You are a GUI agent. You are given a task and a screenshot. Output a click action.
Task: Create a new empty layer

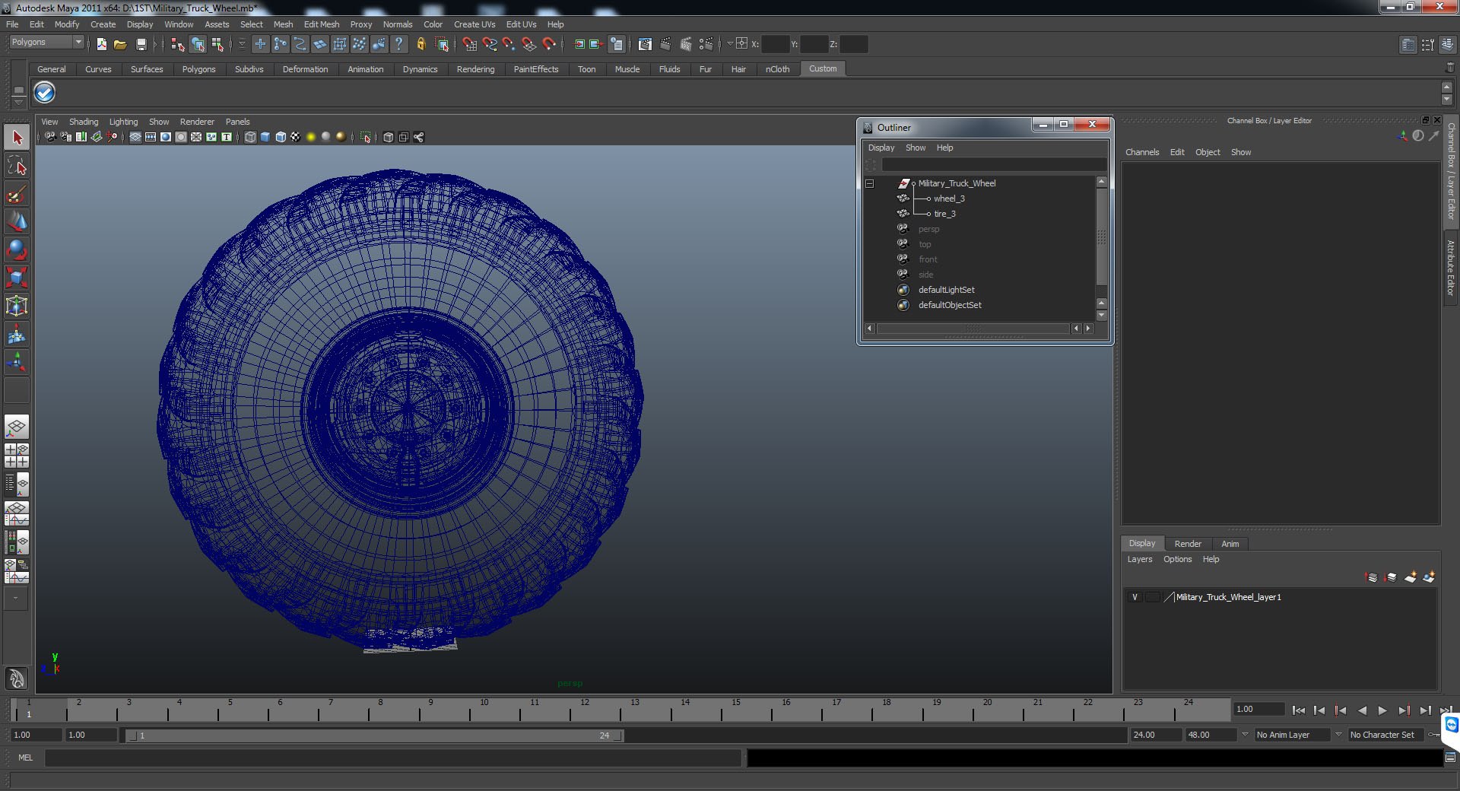point(1410,577)
